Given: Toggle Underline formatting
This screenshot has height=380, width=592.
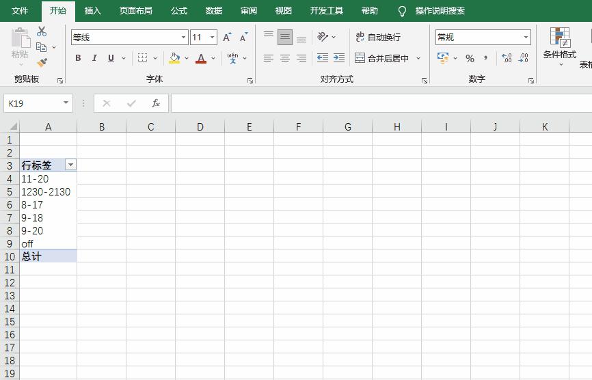Looking at the screenshot, I should [x=111, y=58].
